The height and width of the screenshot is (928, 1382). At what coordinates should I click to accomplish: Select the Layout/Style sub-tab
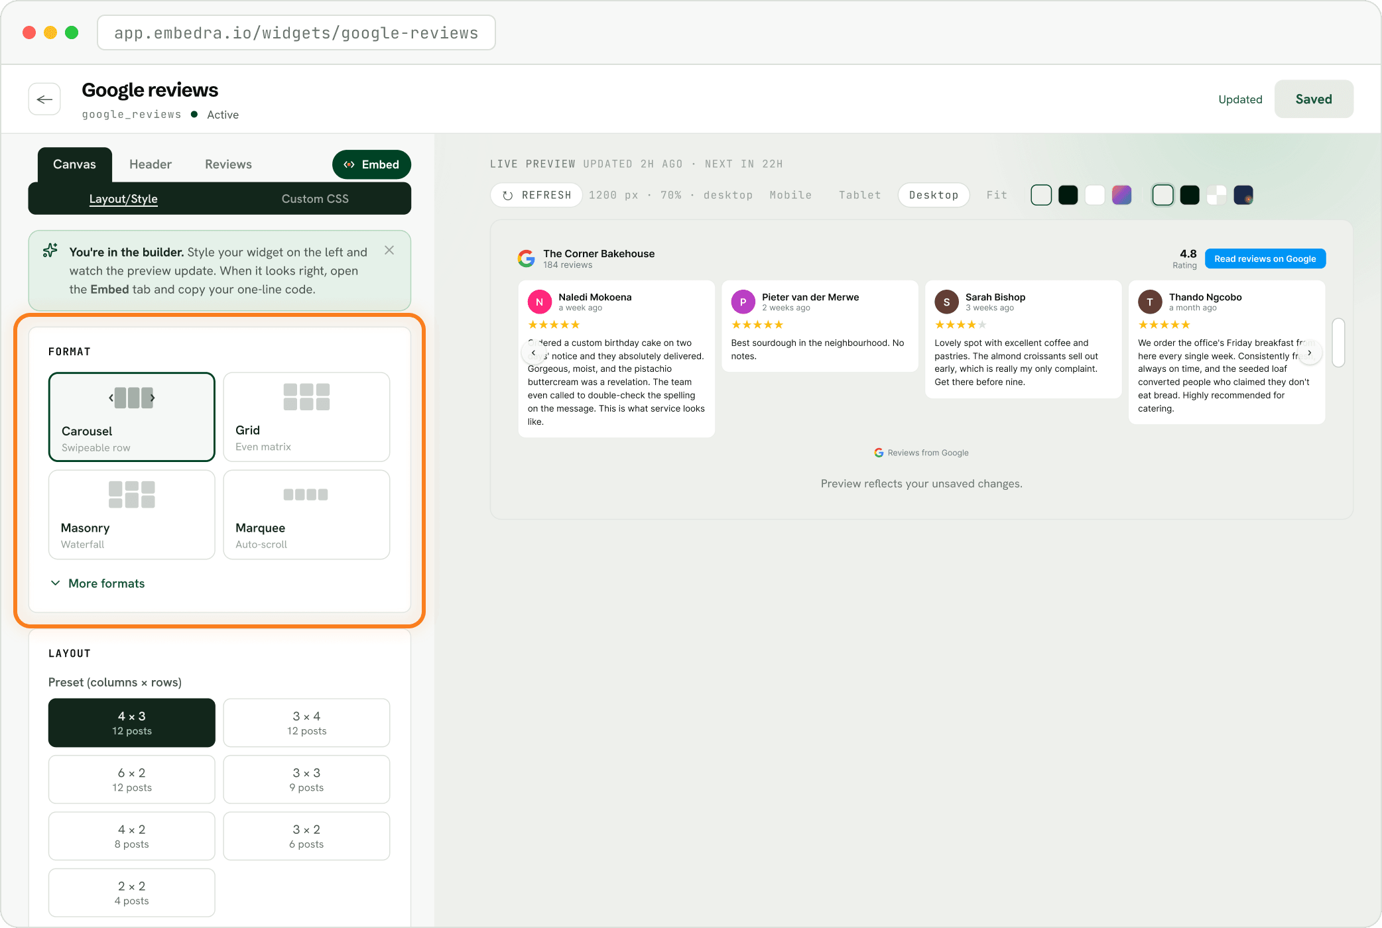coord(123,199)
